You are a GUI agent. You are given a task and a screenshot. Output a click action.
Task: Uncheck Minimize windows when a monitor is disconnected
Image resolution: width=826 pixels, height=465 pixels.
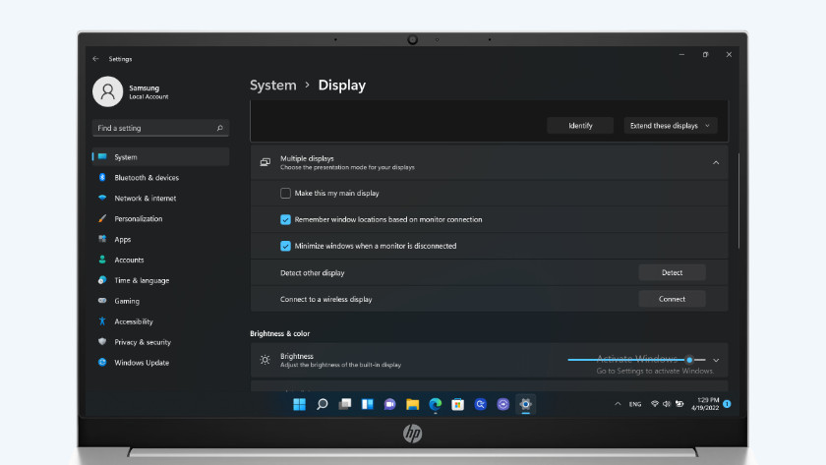(x=285, y=246)
